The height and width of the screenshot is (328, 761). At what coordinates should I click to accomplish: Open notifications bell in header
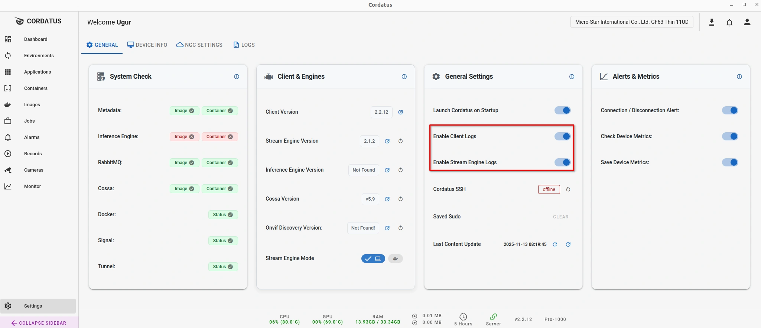[729, 23]
